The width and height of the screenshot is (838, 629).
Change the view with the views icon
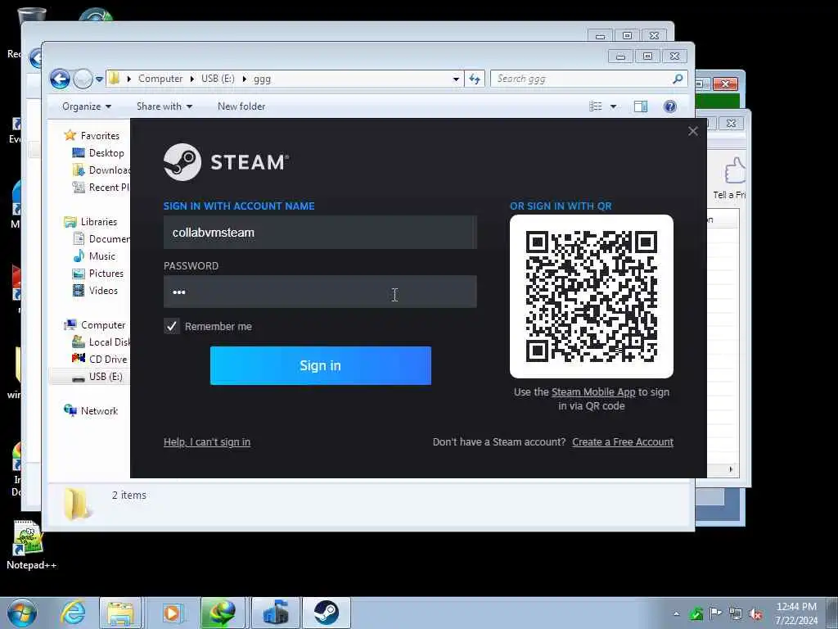[596, 106]
